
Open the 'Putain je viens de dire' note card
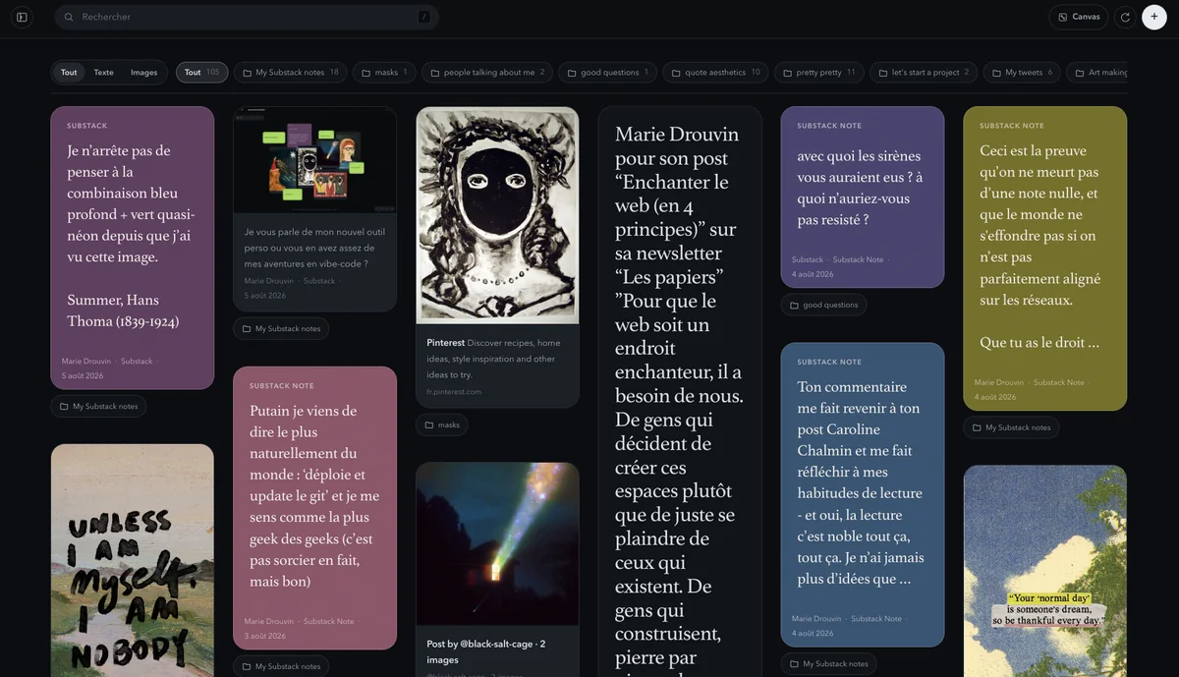314,508
